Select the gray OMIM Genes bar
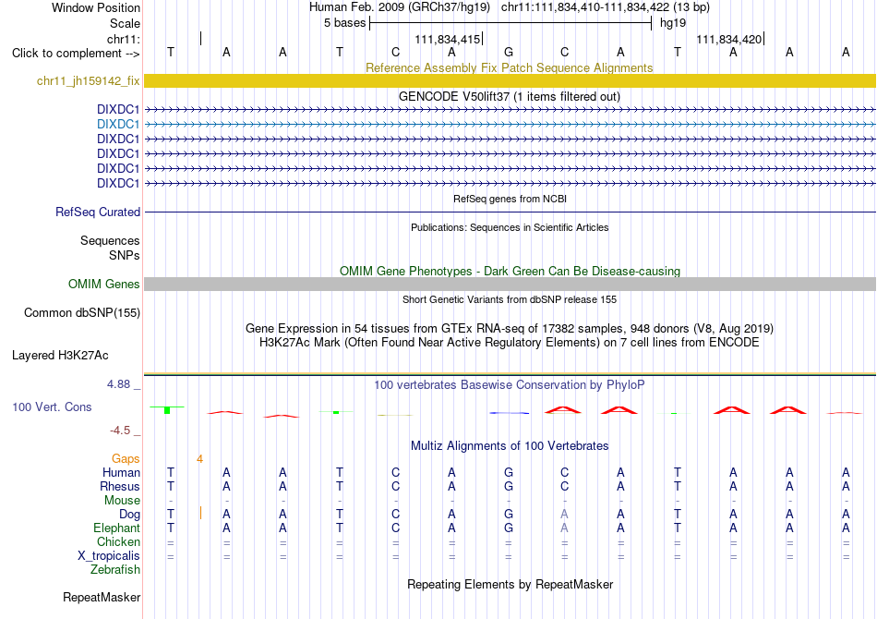This screenshot has width=877, height=619. coord(510,284)
